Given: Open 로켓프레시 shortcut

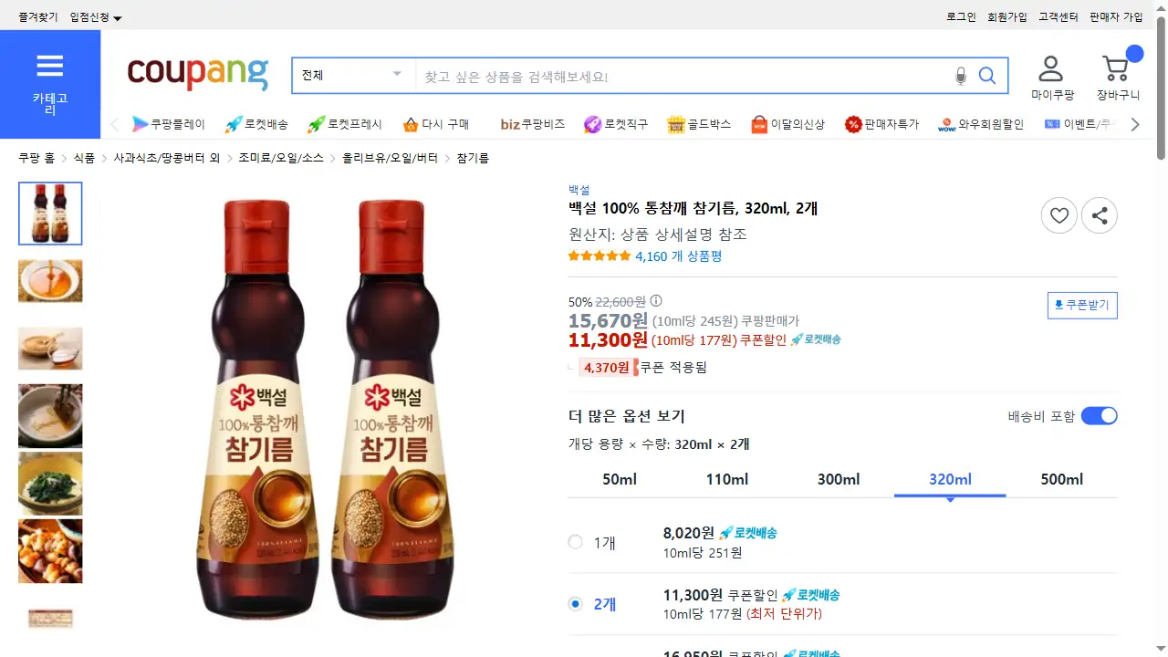Looking at the screenshot, I should (344, 124).
